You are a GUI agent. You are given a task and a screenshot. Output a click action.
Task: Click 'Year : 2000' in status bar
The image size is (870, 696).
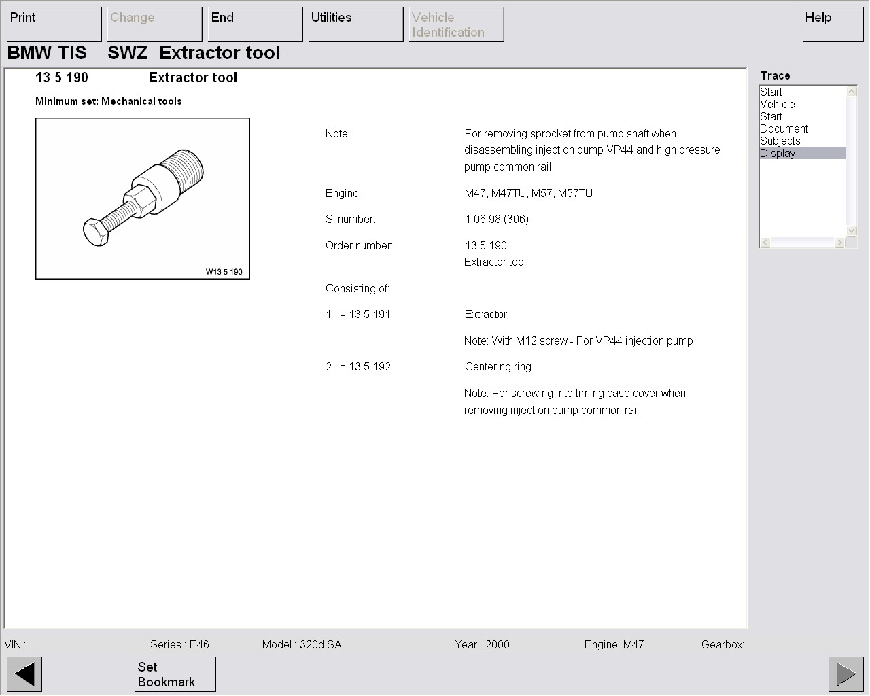click(483, 644)
